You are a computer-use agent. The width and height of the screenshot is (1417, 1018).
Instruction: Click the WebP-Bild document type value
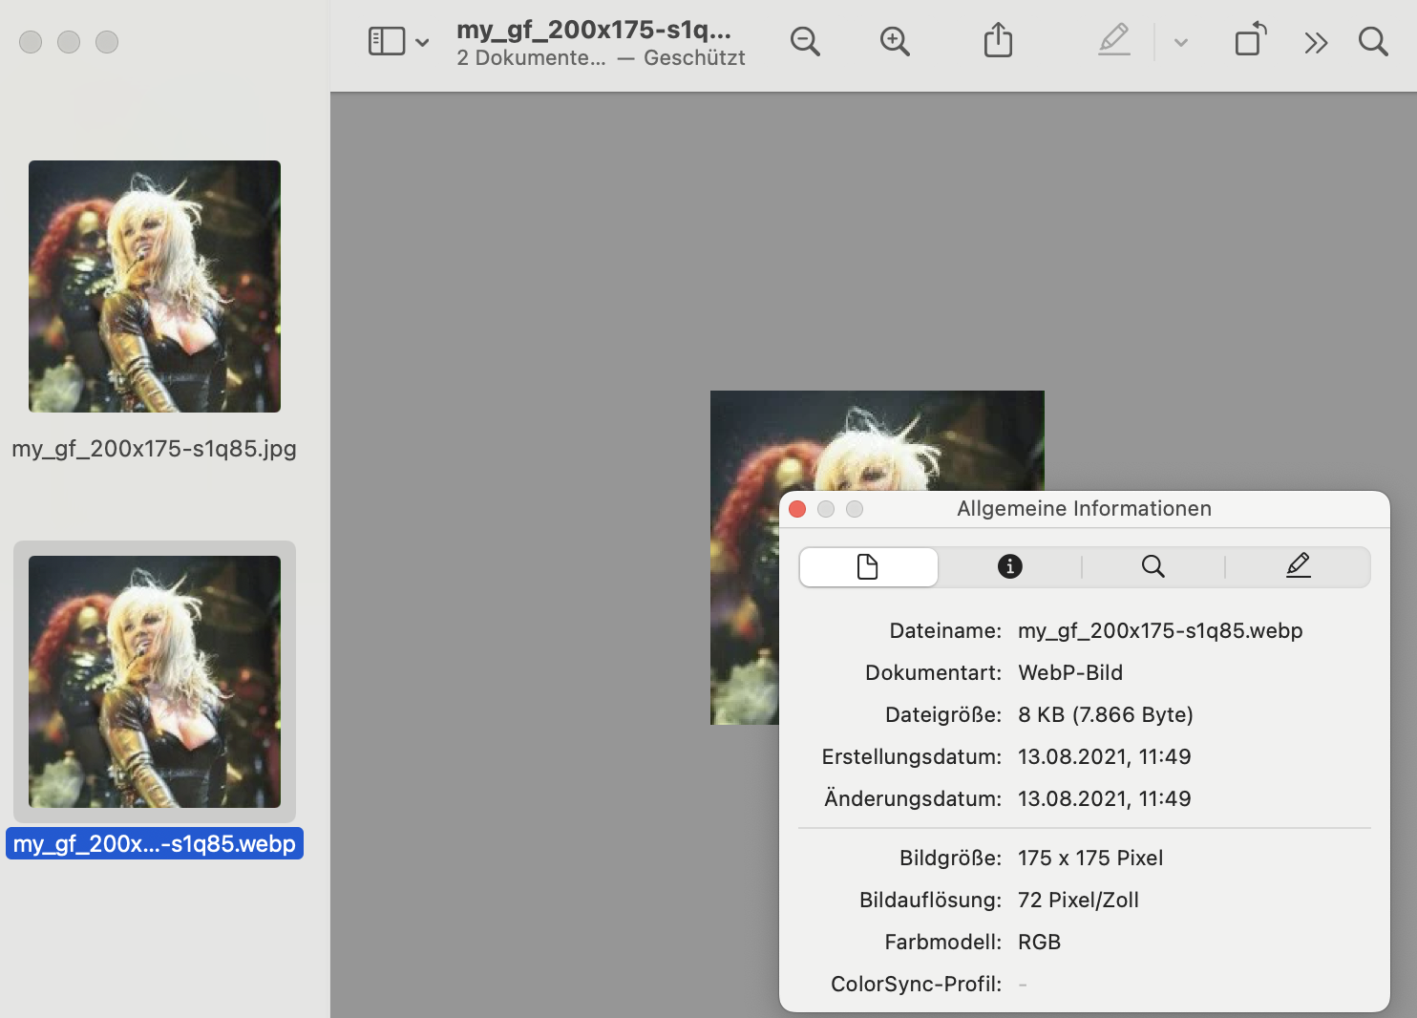tap(1070, 672)
